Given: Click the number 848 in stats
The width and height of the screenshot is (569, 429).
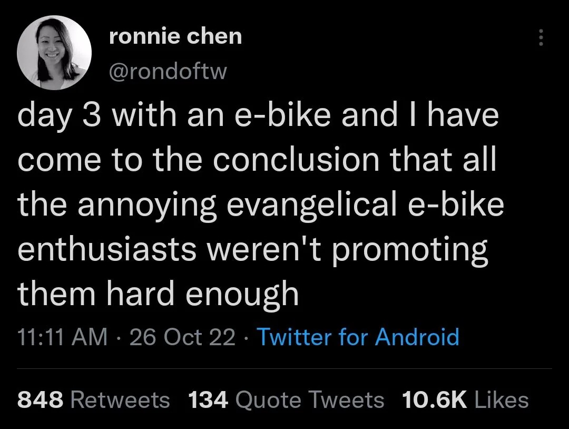Looking at the screenshot, I should click(x=40, y=400).
